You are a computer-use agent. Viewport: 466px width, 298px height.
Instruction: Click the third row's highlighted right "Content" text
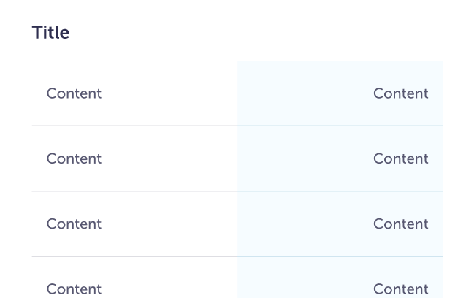[400, 223]
